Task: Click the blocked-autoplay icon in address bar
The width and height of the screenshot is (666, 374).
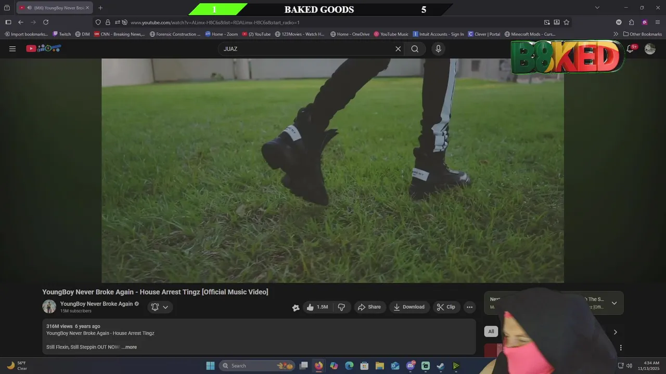Action: pyautogui.click(x=125, y=22)
